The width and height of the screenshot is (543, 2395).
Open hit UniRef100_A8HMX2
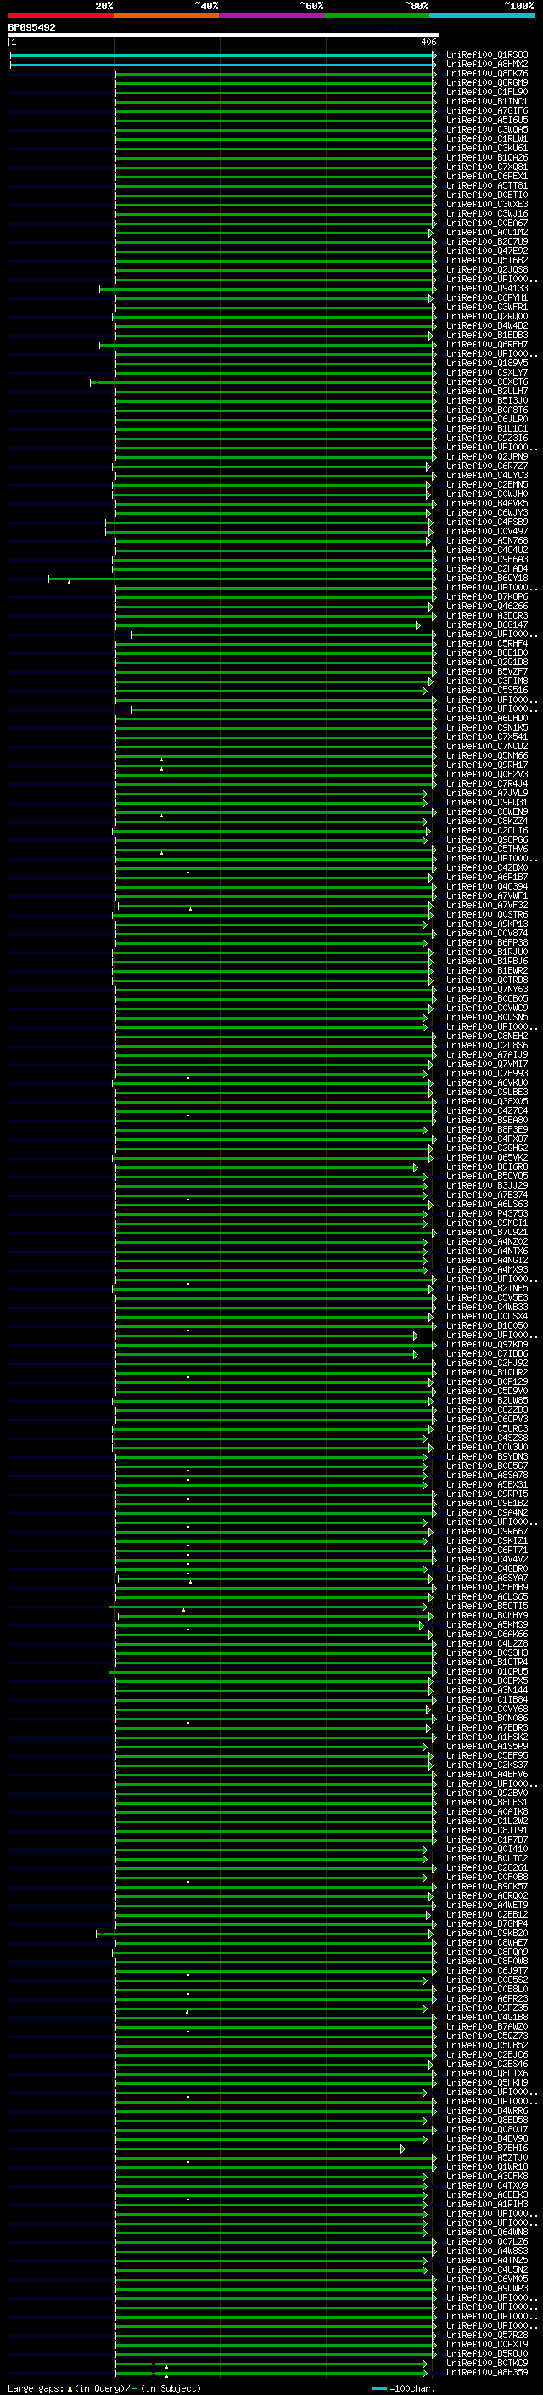coord(487,65)
